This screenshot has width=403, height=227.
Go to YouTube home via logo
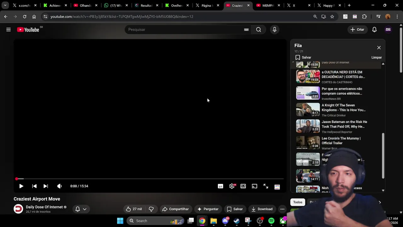tap(28, 30)
